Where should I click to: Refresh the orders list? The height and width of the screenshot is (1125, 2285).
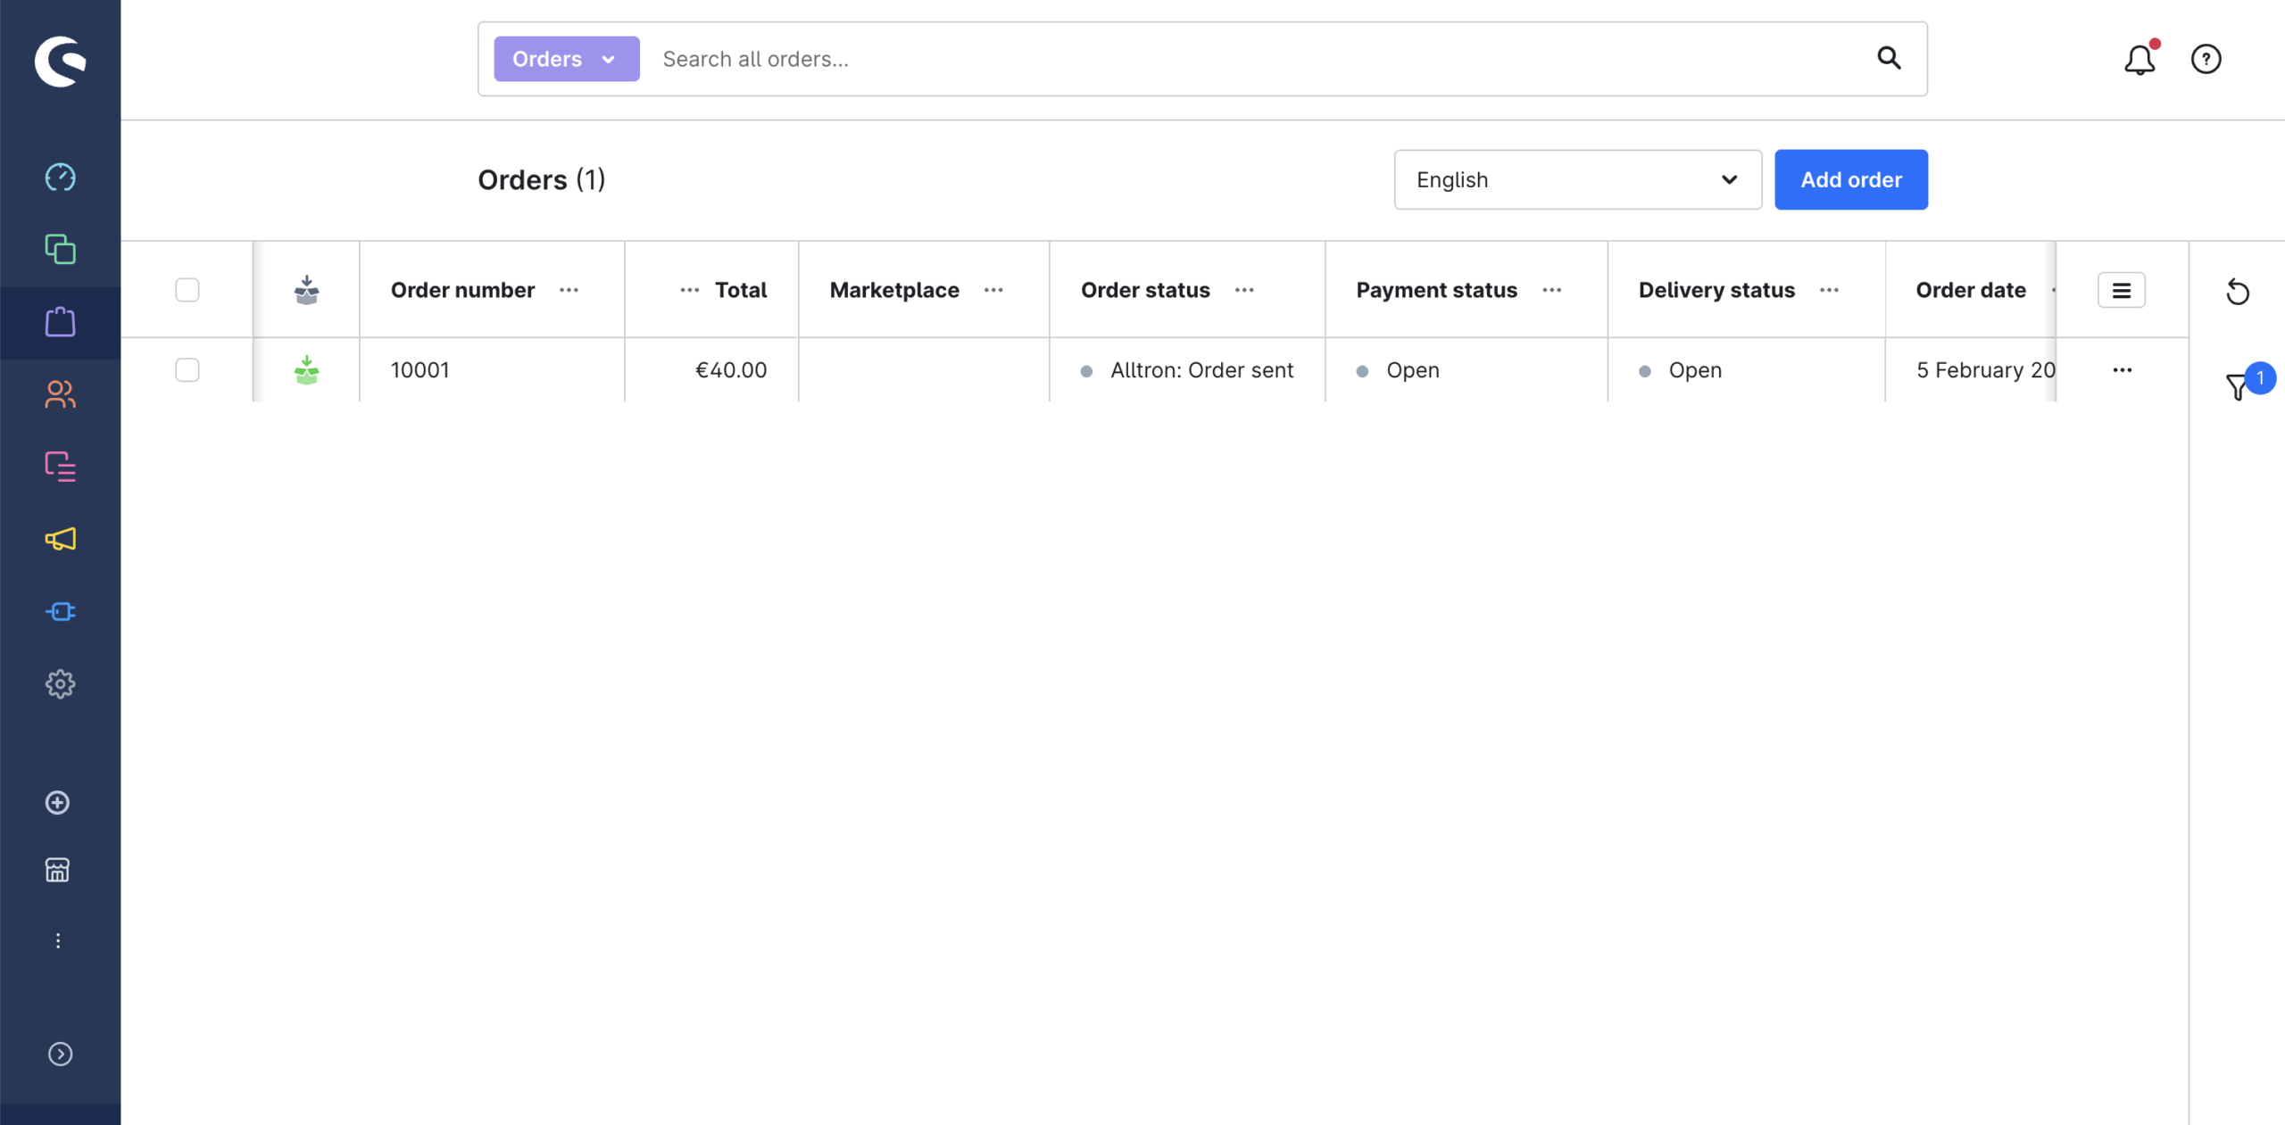pos(2237,292)
